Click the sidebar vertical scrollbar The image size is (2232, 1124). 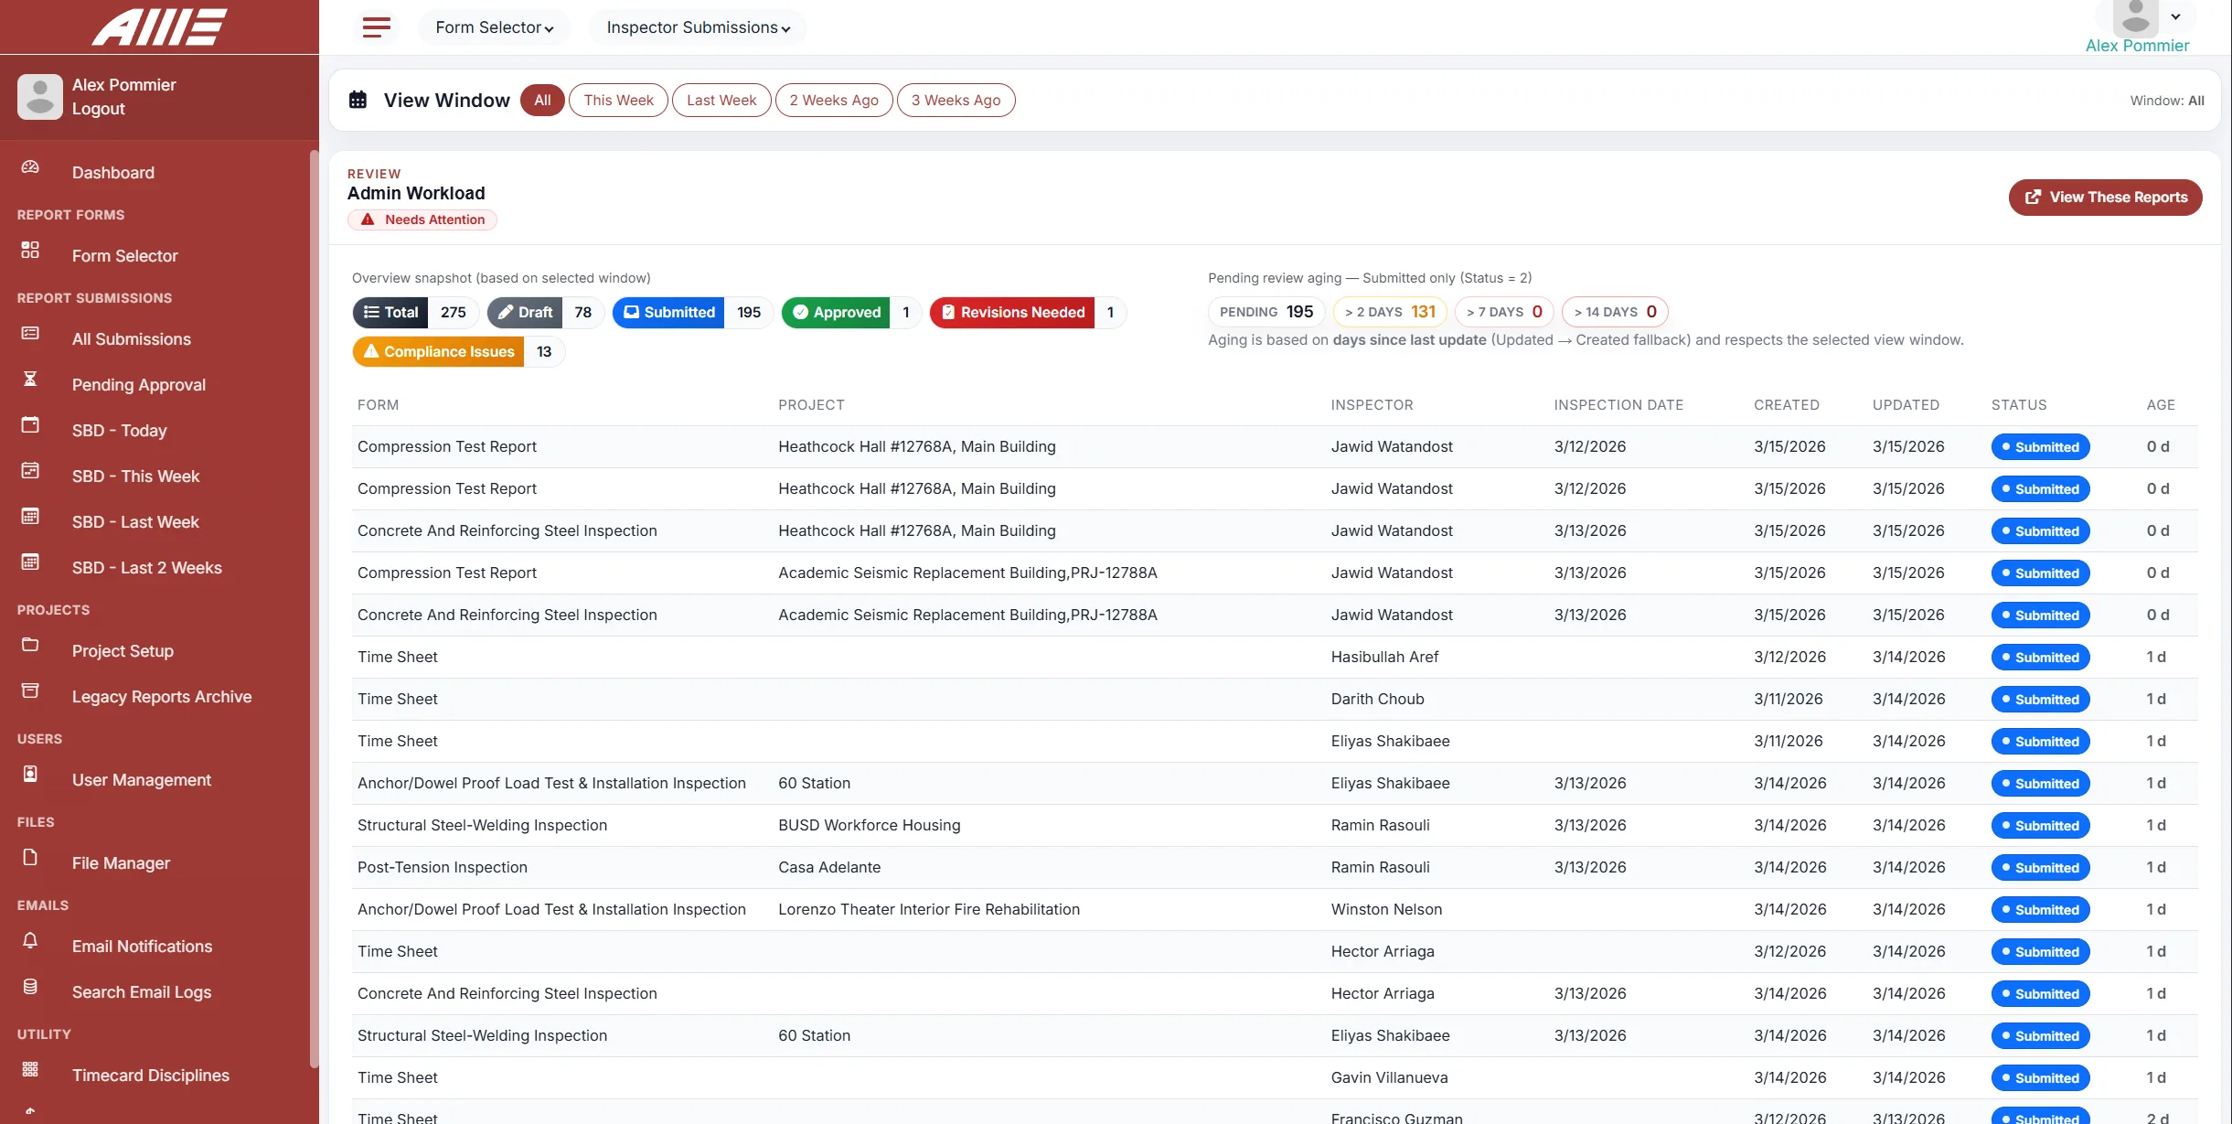pyautogui.click(x=314, y=608)
